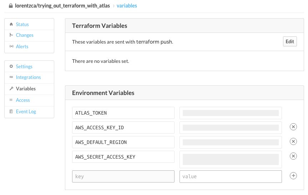Image resolution: width=308 pixels, height=195 pixels.
Task: Focus the new variable key field
Action: point(123,176)
